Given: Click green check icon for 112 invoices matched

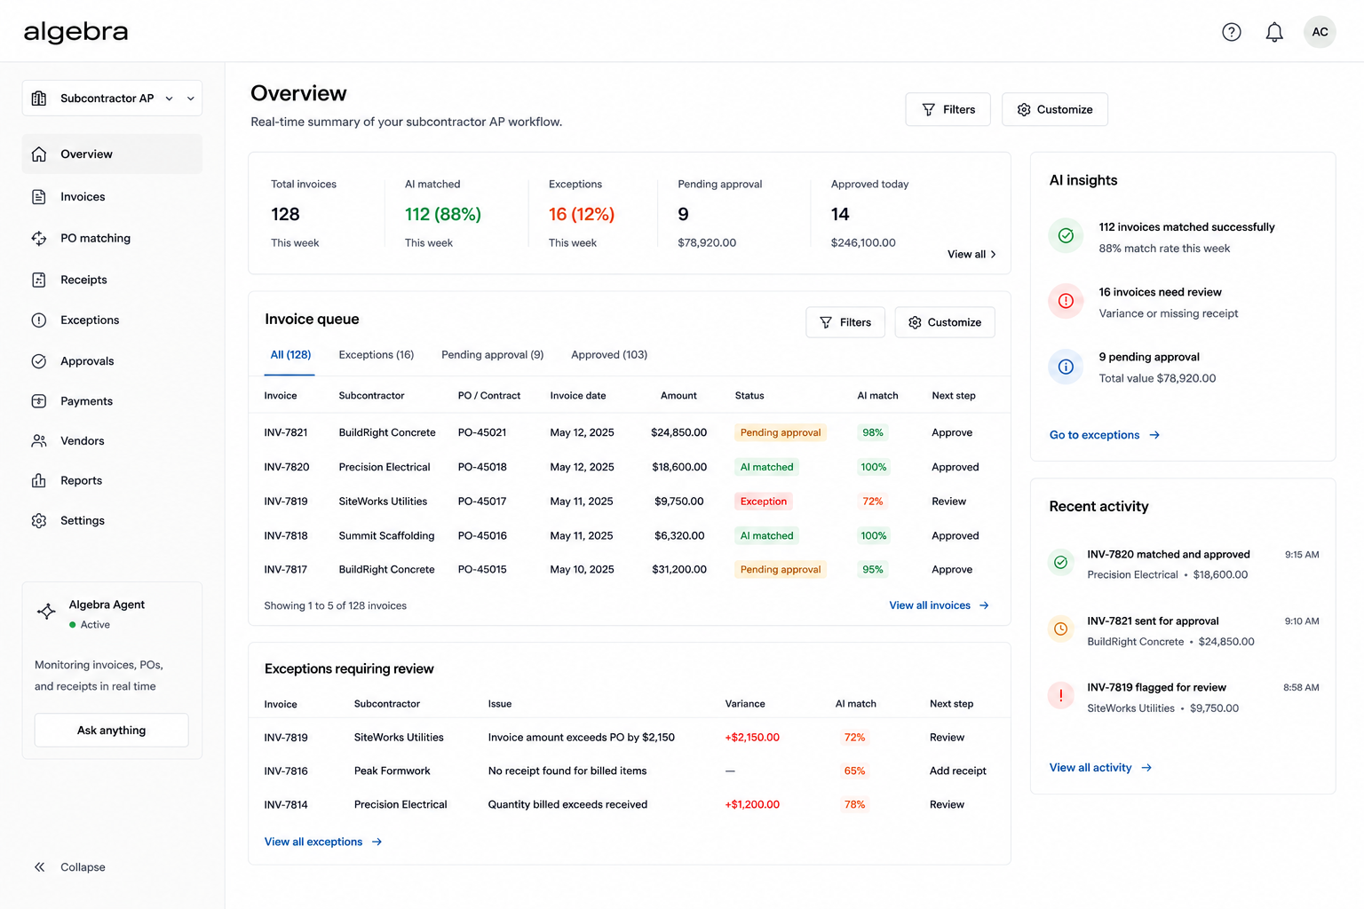Looking at the screenshot, I should pos(1066,236).
